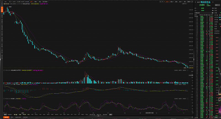Go to next contract with right arrow
Screen dimensions: 221x119
point(213,2)
